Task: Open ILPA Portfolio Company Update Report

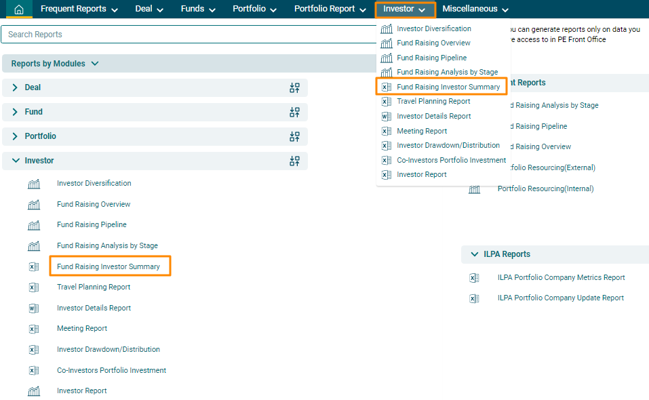Action: click(560, 298)
